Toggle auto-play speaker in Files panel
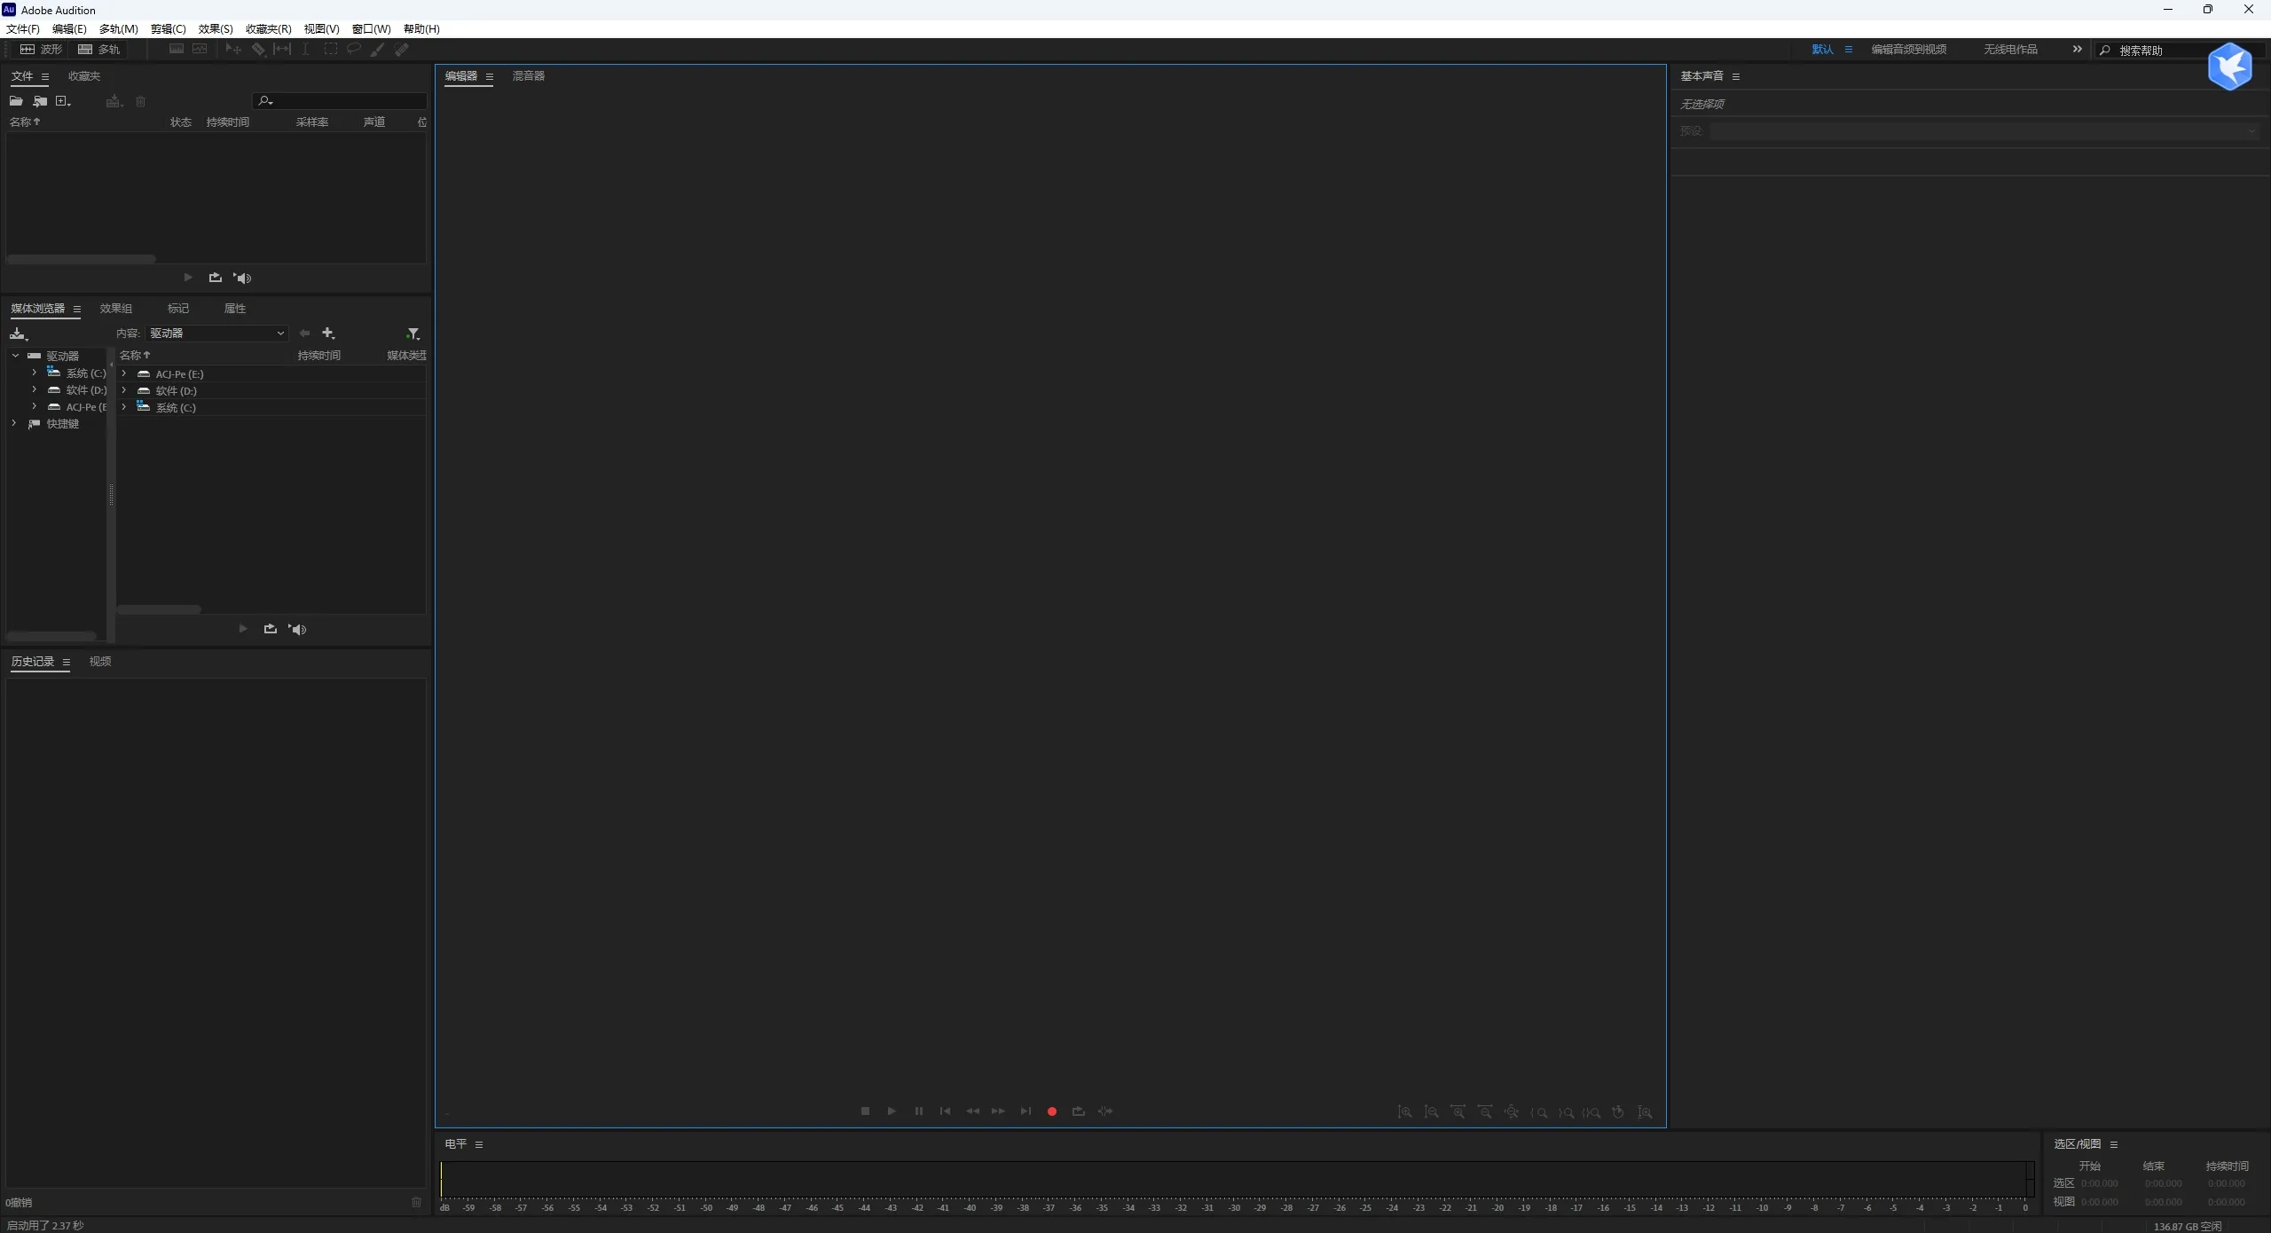Image resolution: width=2271 pixels, height=1233 pixels. (x=242, y=278)
